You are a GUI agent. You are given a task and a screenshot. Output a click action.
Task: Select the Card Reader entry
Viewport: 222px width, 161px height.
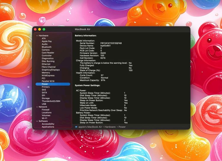pyautogui.click(x=48, y=53)
